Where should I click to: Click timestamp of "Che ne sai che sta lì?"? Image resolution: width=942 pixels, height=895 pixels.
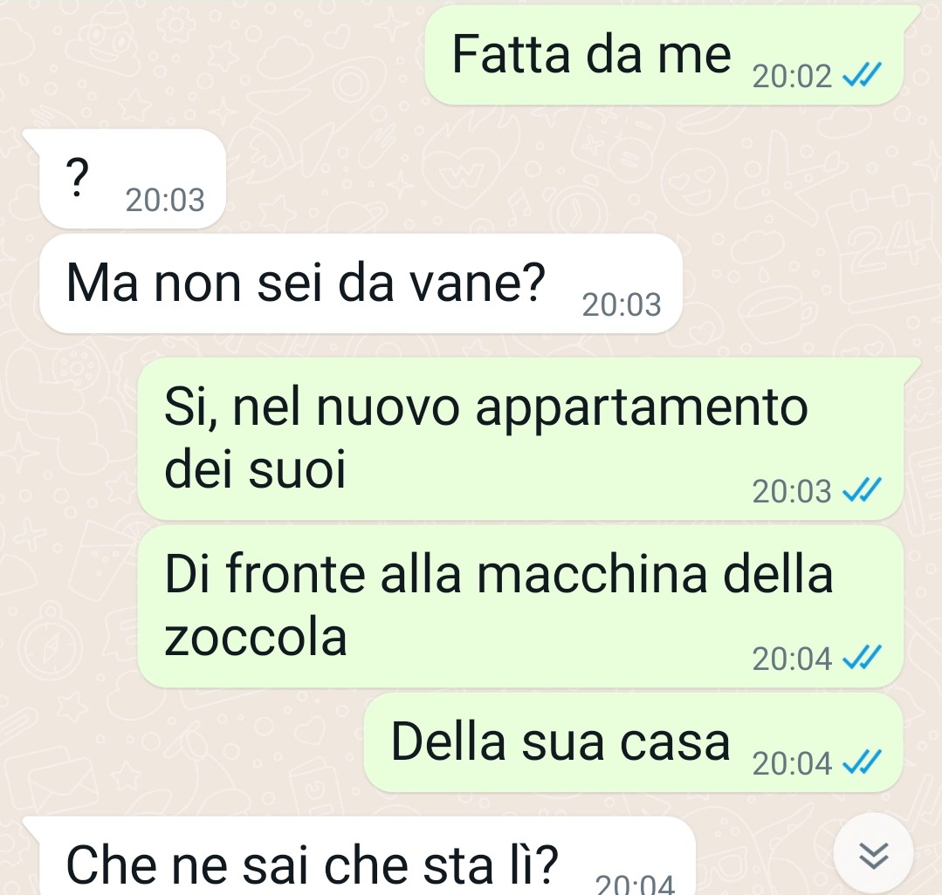coord(635,884)
